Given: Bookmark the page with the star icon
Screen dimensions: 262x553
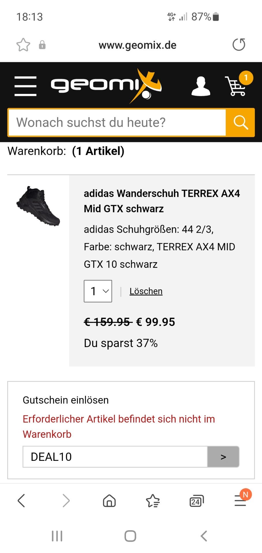Looking at the screenshot, I should [23, 45].
